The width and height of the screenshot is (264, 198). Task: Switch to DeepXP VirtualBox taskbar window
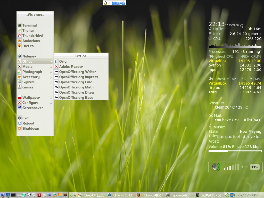92,195
